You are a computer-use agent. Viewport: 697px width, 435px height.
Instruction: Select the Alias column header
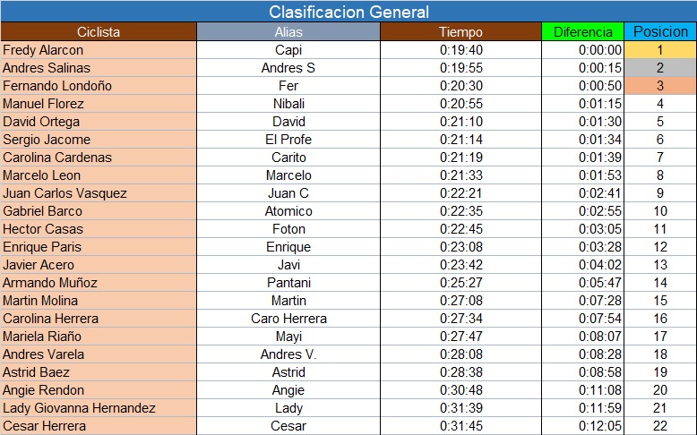[288, 32]
